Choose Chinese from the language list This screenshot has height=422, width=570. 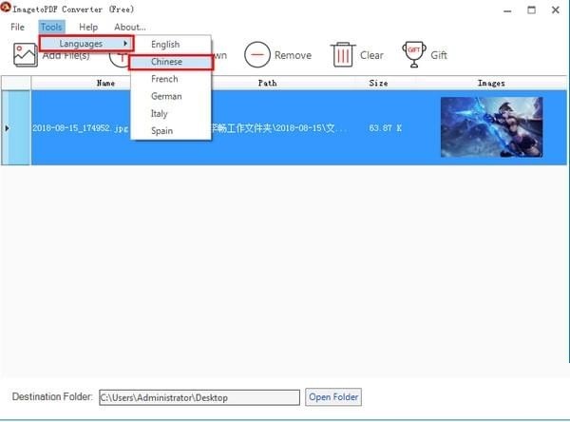click(x=171, y=62)
